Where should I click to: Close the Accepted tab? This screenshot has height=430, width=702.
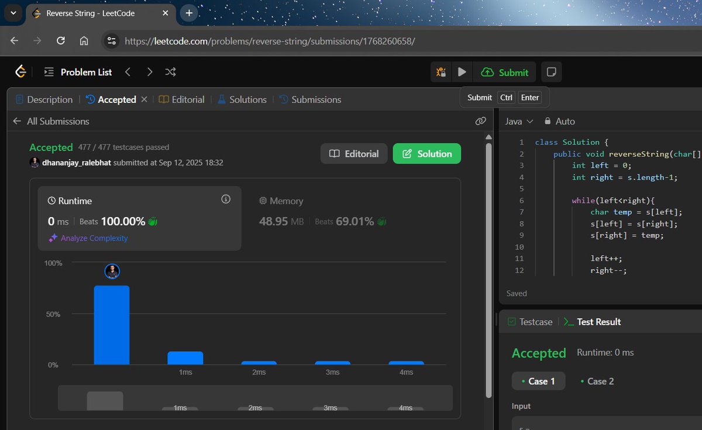click(144, 99)
